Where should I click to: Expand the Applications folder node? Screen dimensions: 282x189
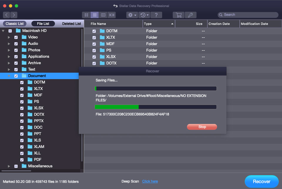point(9,57)
